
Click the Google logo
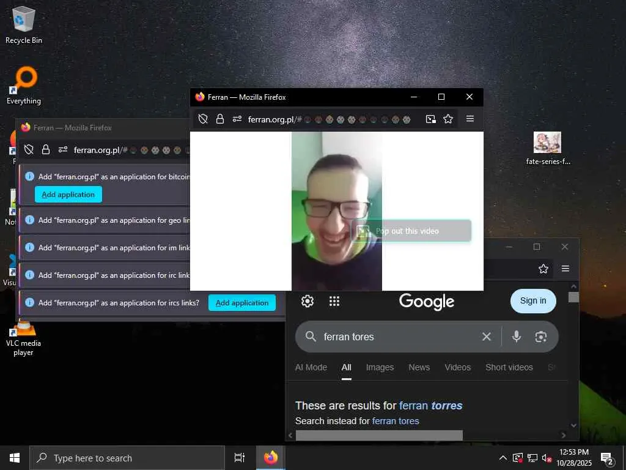tap(426, 302)
